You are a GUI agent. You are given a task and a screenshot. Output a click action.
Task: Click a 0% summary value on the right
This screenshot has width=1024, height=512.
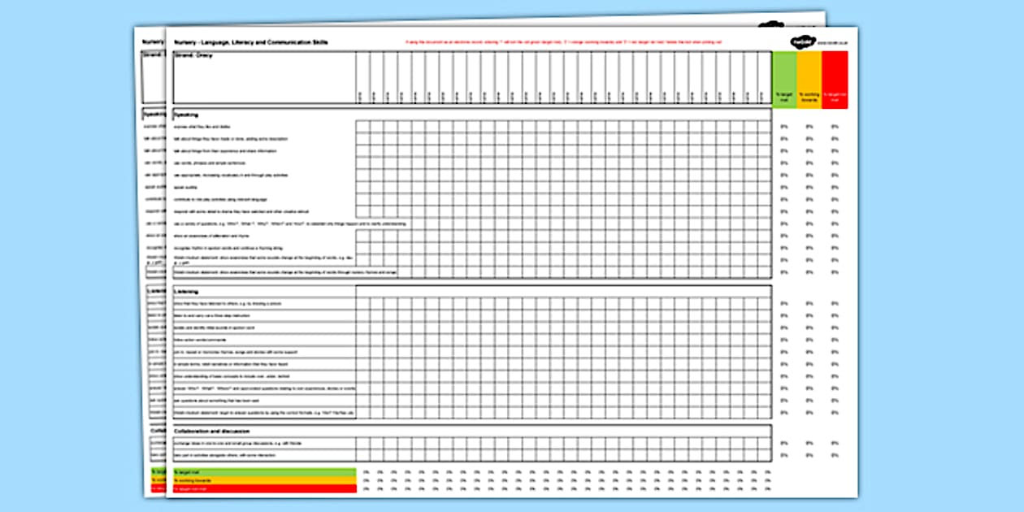(x=784, y=126)
